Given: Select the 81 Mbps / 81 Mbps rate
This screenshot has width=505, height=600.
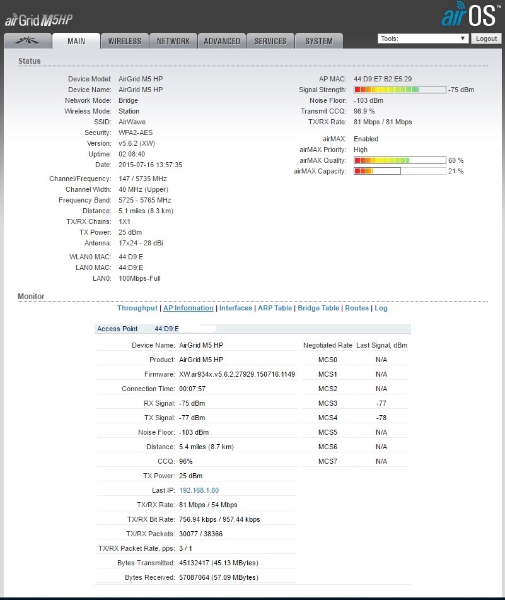Looking at the screenshot, I should click(383, 122).
